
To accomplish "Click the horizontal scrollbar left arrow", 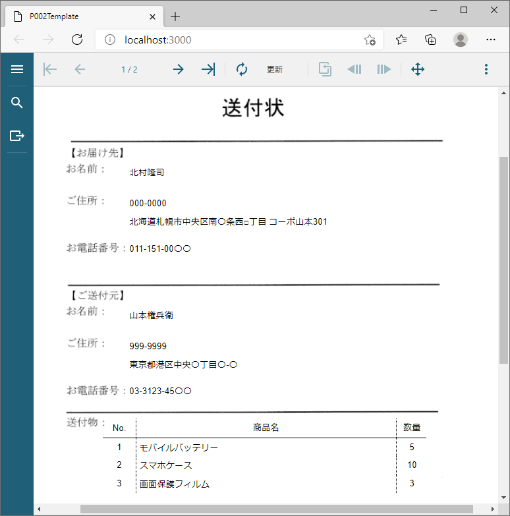I will tap(39, 509).
